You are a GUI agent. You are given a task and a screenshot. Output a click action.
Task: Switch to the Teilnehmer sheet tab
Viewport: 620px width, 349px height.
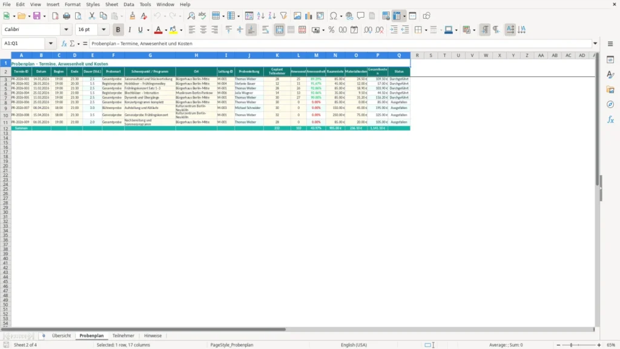(124, 336)
